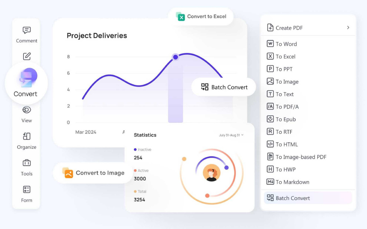Click the To Image-based PDF icon
The image size is (367, 229).
click(x=270, y=157)
